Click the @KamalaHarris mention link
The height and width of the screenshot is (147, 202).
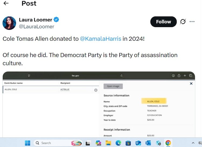100,39
